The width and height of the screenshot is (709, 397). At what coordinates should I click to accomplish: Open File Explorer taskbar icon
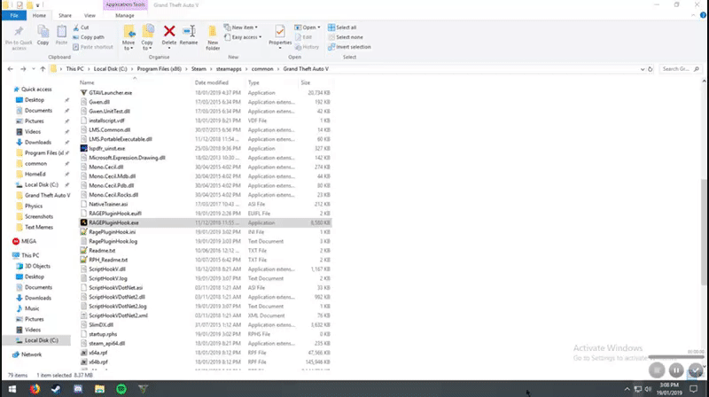coord(99,389)
